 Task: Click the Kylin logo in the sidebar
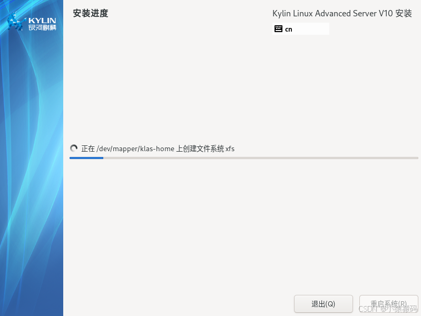[32, 22]
